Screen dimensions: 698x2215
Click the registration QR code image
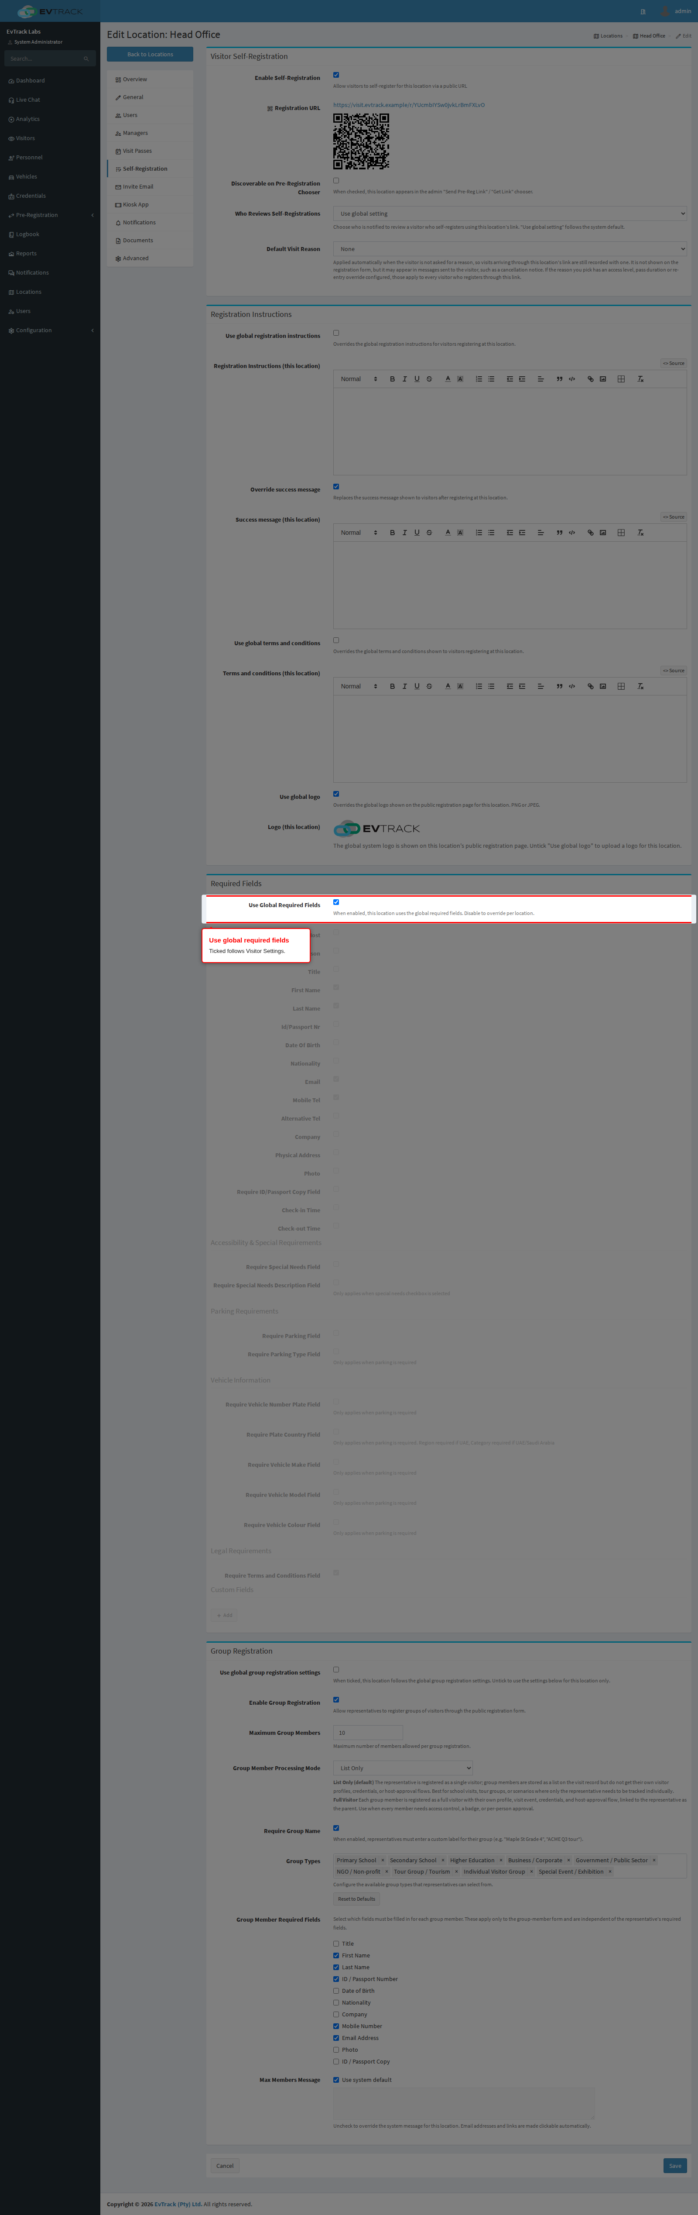[x=361, y=141]
